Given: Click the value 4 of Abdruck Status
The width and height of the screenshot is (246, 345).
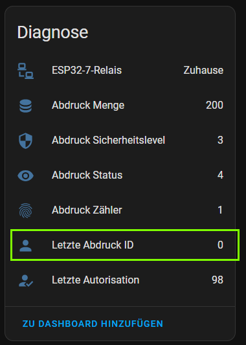Looking at the screenshot, I should (220, 175).
